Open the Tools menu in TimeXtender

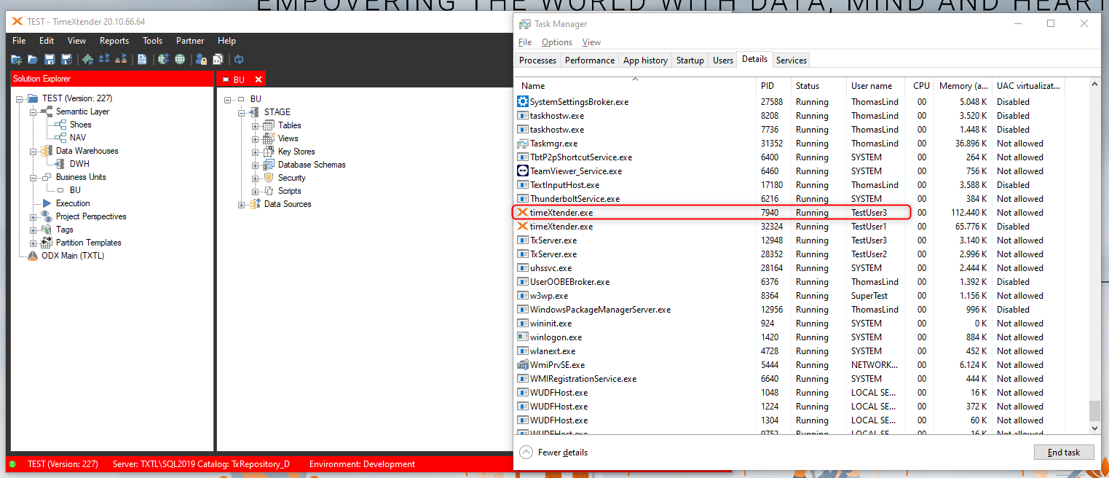tap(153, 41)
